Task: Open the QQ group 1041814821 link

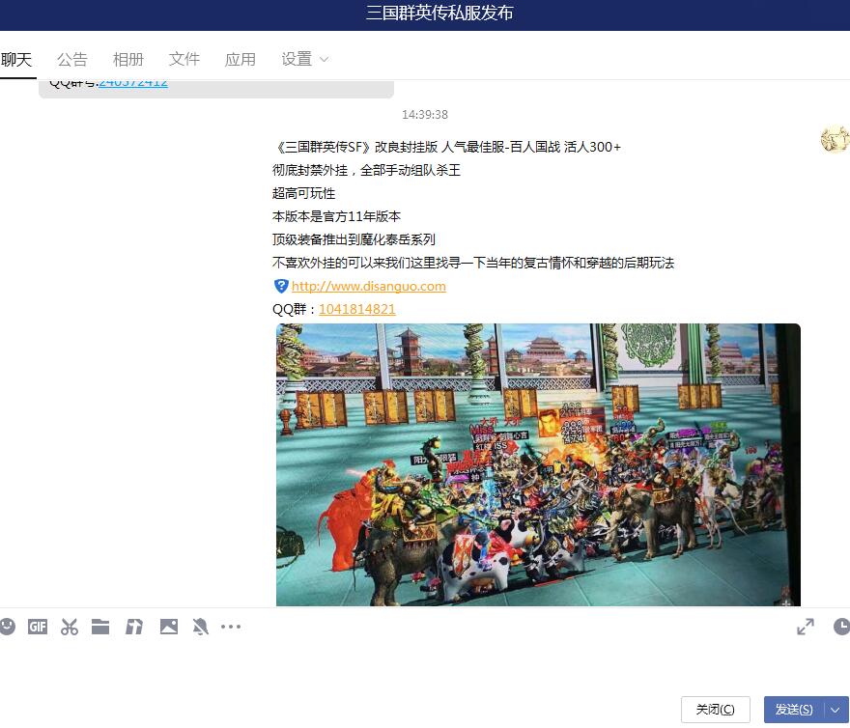Action: click(x=357, y=309)
